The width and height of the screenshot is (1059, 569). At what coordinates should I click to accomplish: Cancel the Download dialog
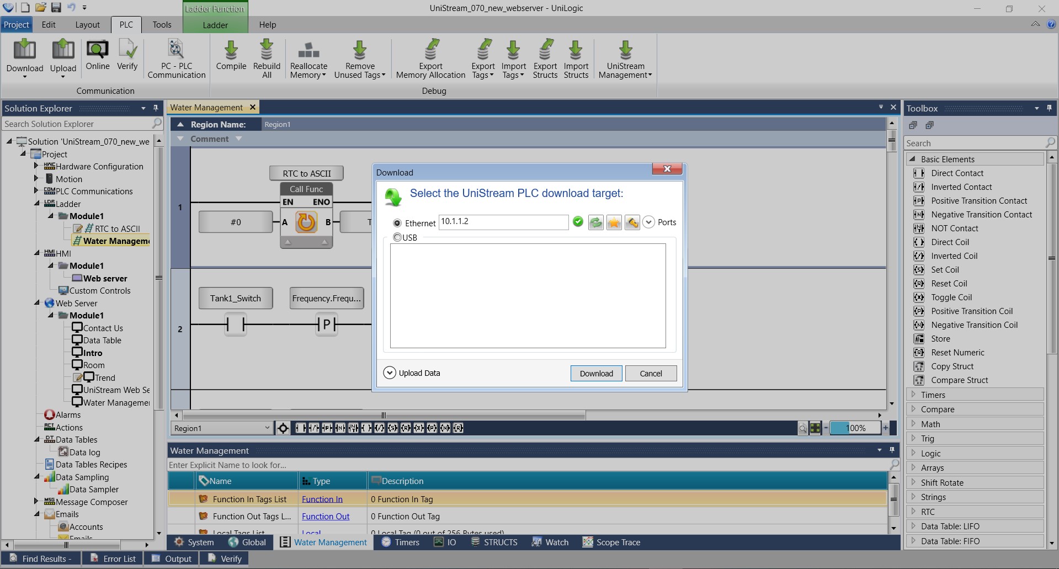651,374
